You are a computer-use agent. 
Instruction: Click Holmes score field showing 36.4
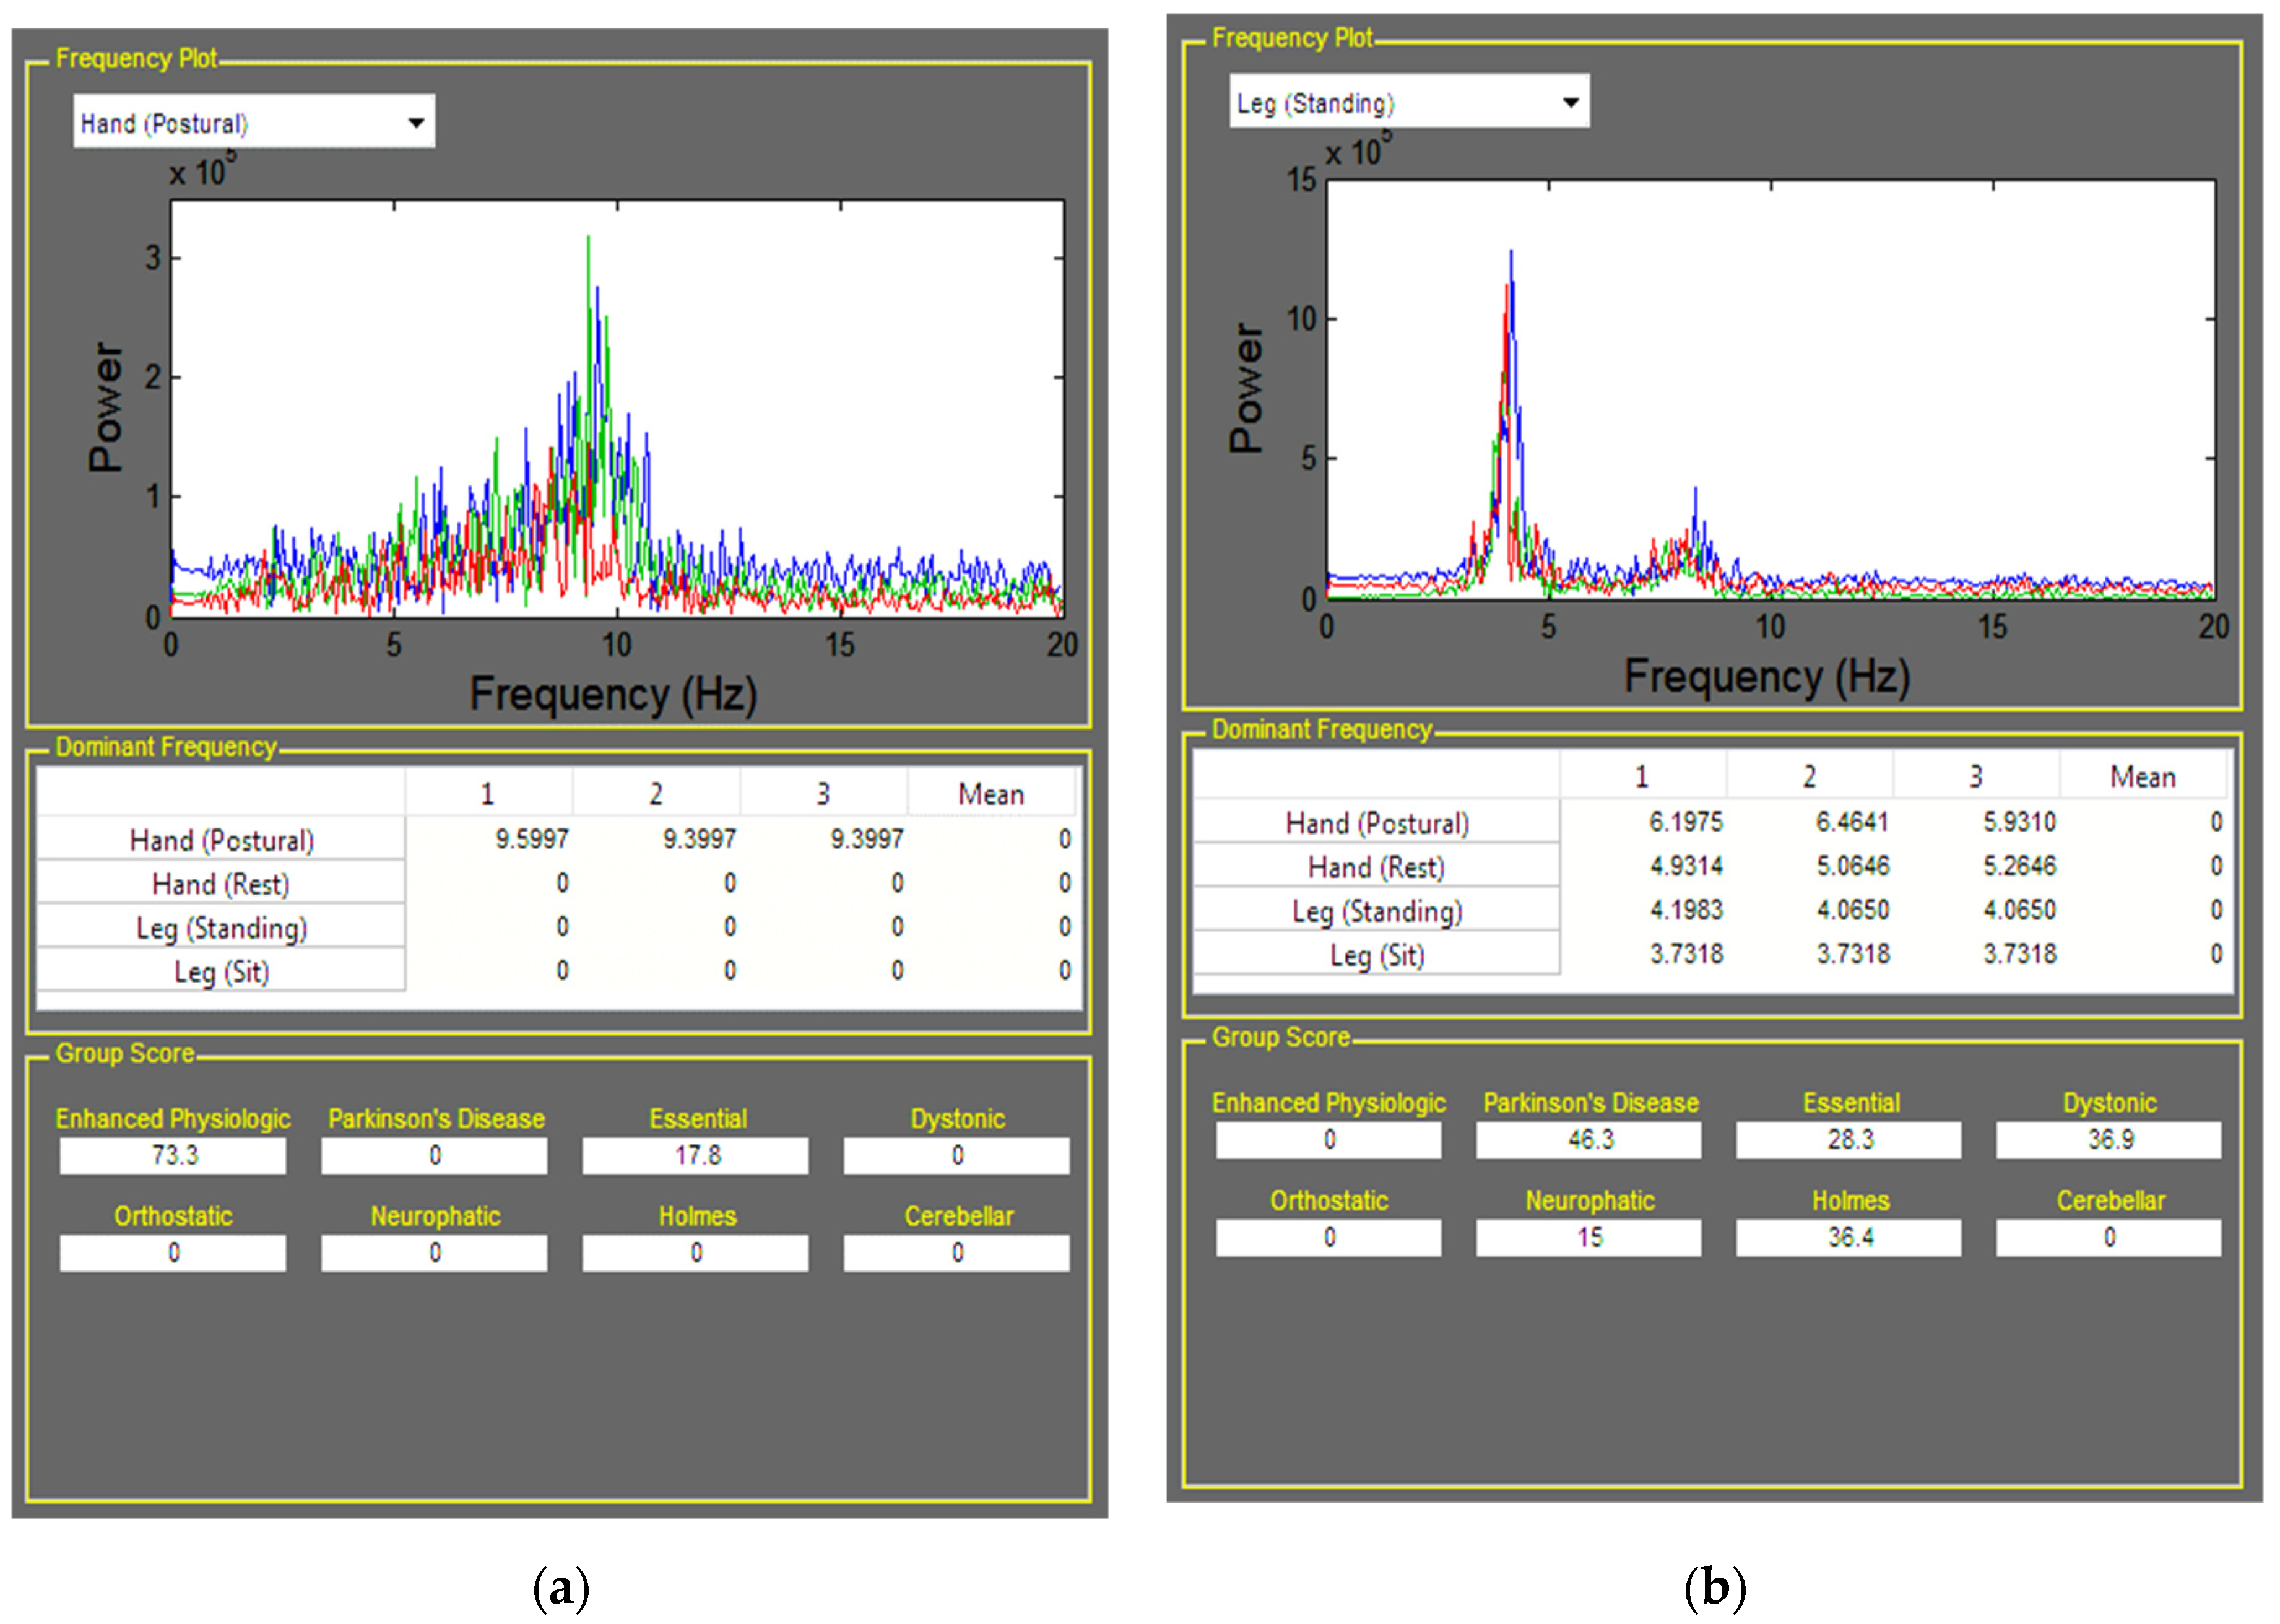(x=1848, y=1237)
